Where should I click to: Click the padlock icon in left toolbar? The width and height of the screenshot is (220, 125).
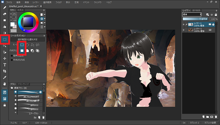tap(4, 105)
